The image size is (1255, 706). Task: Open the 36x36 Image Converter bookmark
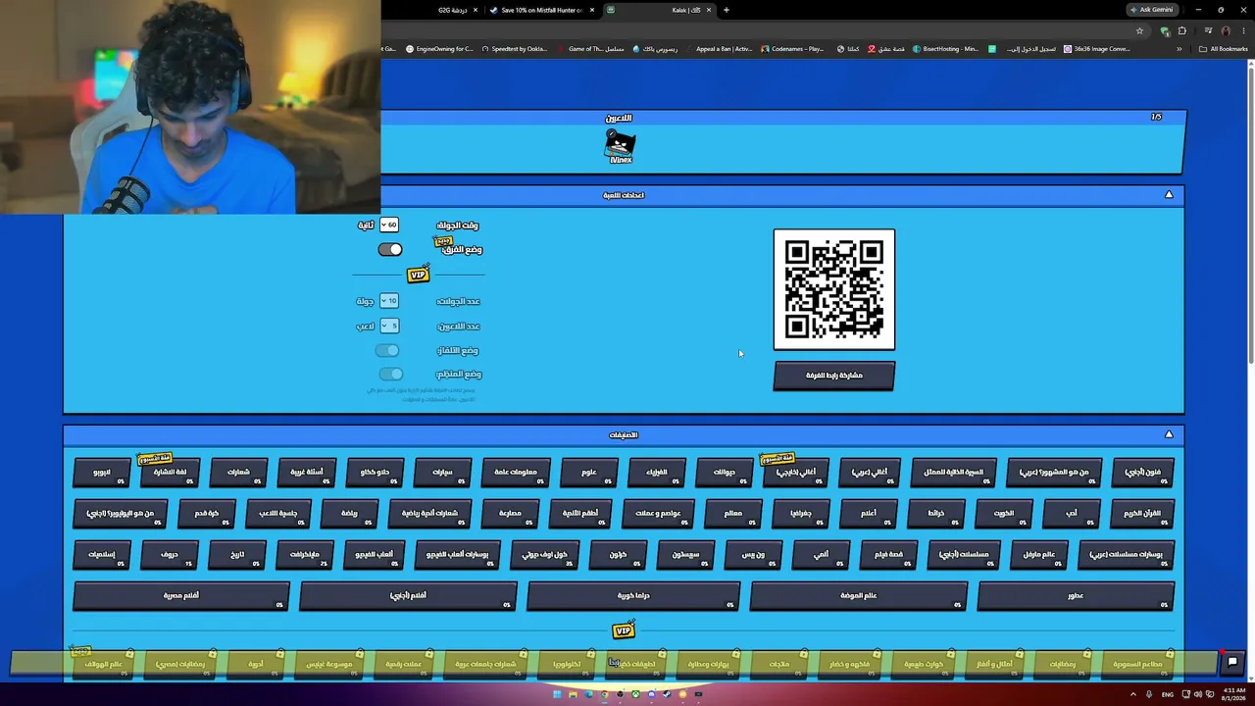[1097, 49]
